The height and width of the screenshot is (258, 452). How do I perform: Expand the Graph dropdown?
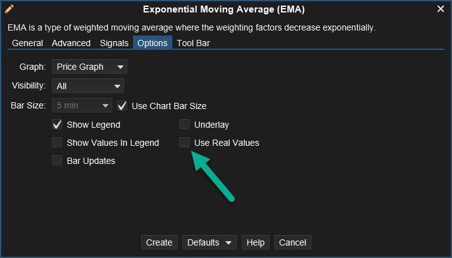tap(89, 67)
